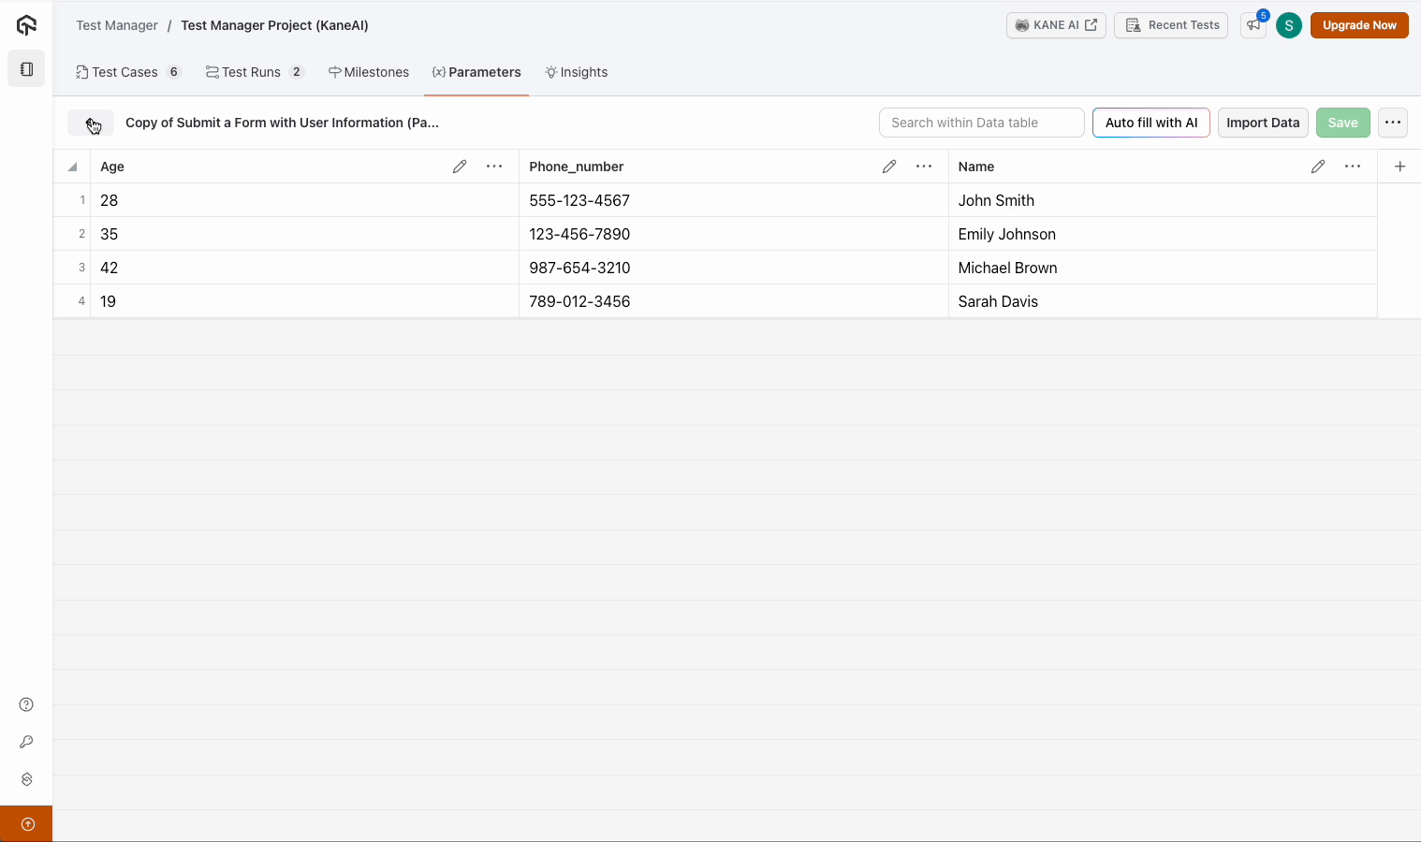Click pencil icon in Phone_number column header
This screenshot has width=1421, height=842.
889,167
